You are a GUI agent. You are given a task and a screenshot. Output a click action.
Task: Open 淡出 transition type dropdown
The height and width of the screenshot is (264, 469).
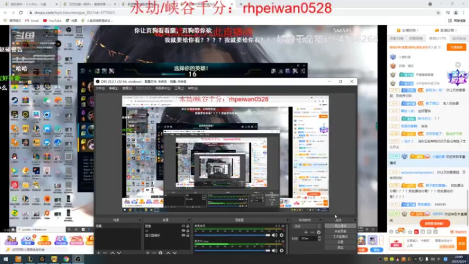pyautogui.click(x=306, y=226)
